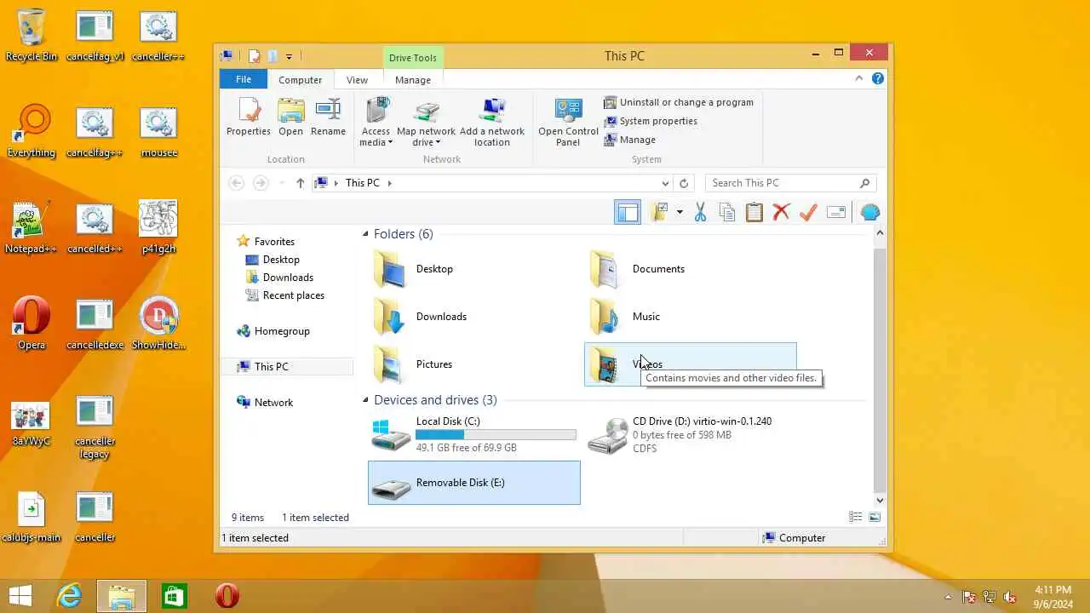Click the blue shell settings toolbar icon
Screen dimensions: 1090x613
tap(869, 212)
